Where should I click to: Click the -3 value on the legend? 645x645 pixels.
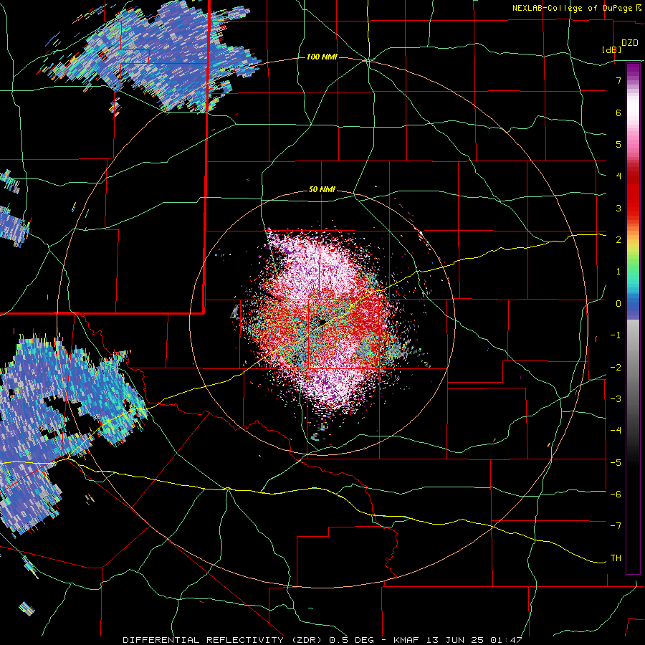[x=616, y=399]
